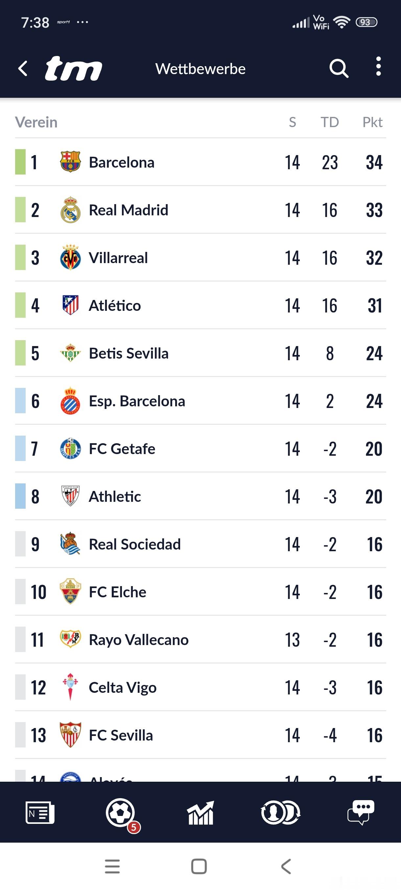Open the Villarreal club page
The height and width of the screenshot is (893, 401).
pos(118,258)
